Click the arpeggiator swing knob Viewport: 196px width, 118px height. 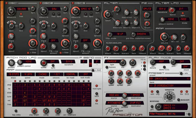pos(46,111)
